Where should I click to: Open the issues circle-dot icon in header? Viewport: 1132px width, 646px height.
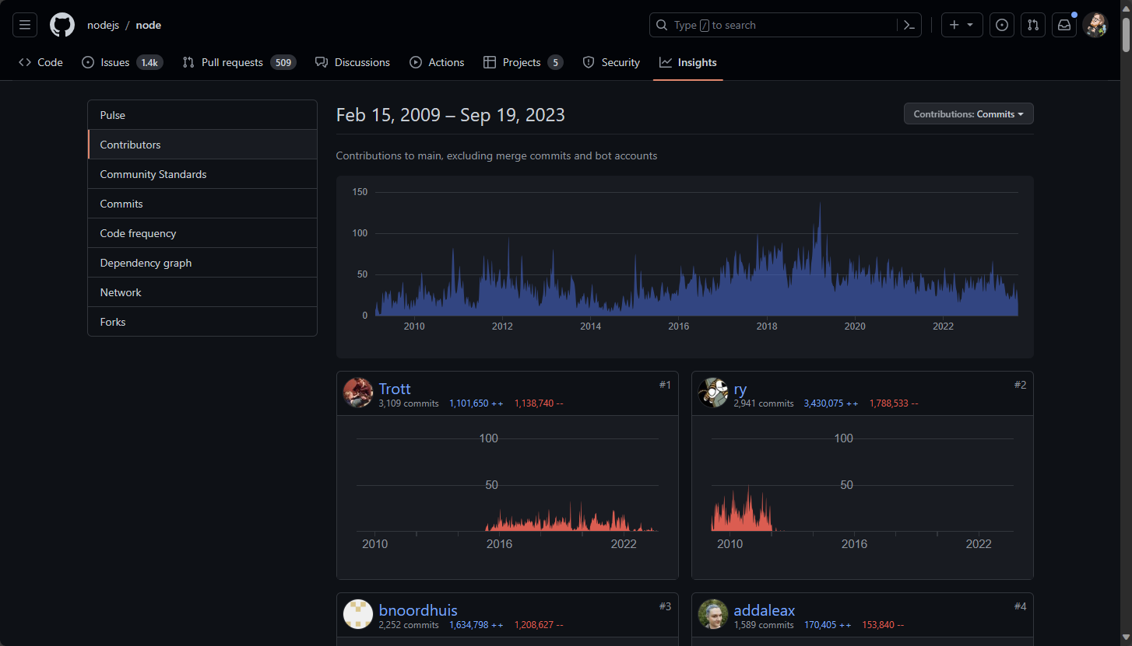[1002, 25]
